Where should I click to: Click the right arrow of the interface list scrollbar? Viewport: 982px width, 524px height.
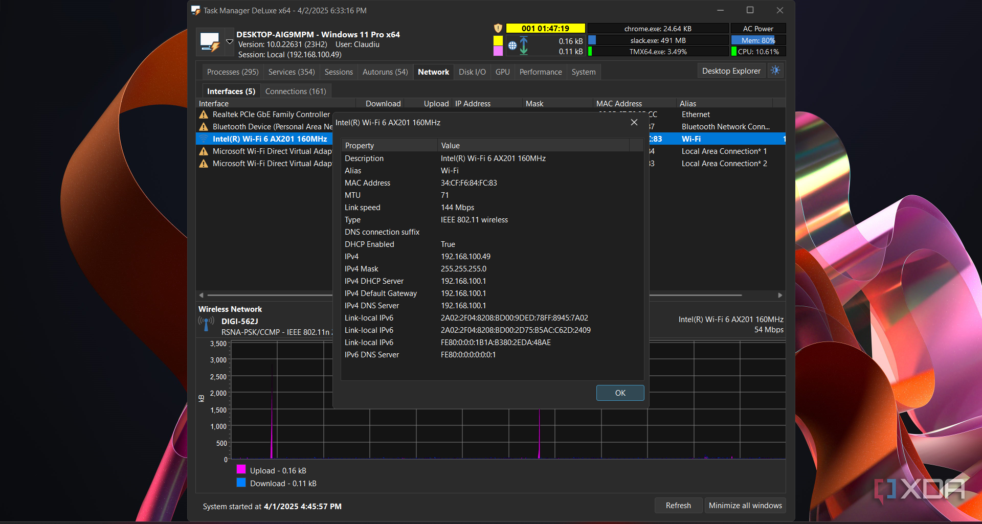point(780,295)
